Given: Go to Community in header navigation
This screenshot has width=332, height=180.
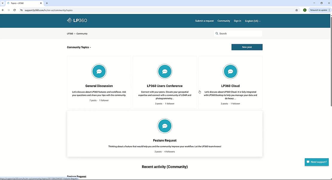Looking at the screenshot, I should coord(224,21).
